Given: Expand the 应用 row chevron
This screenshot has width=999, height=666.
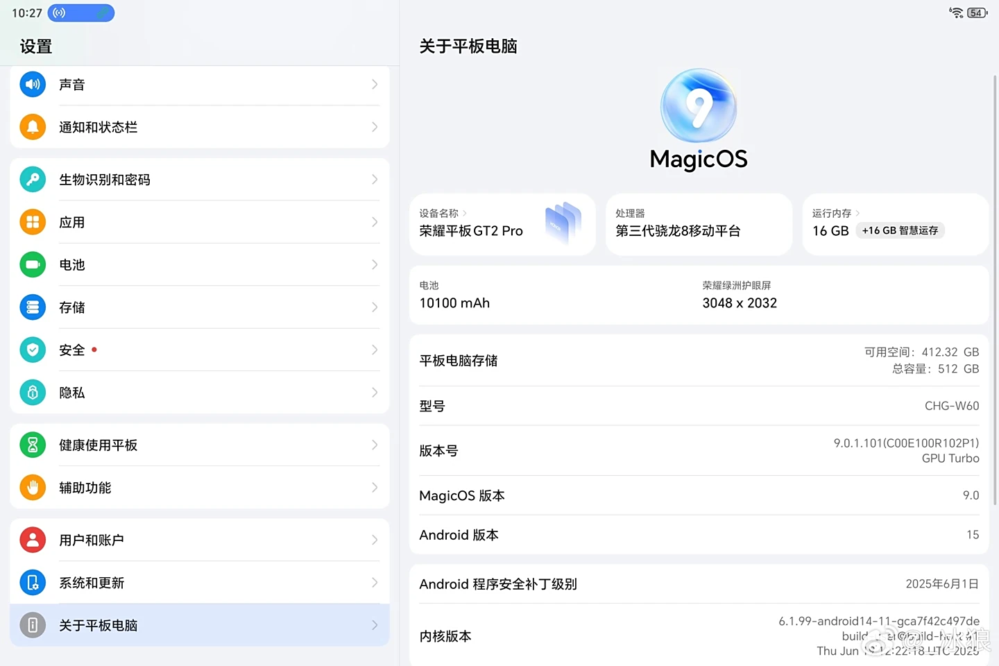Looking at the screenshot, I should (x=375, y=222).
